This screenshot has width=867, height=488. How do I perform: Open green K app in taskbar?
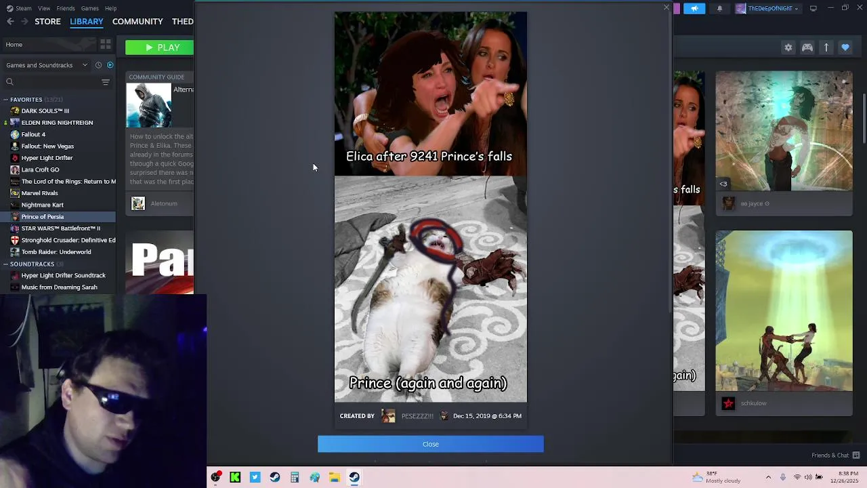235,478
